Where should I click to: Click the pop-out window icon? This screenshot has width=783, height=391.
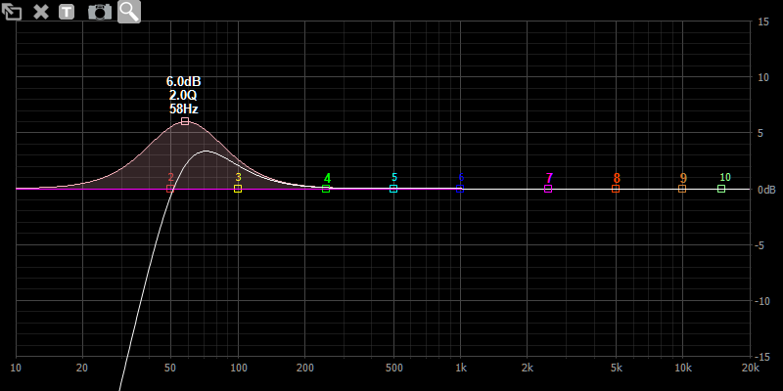click(x=13, y=12)
